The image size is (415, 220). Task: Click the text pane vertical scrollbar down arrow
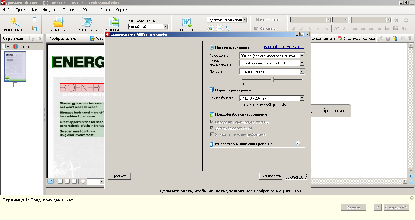[x=411, y=171]
